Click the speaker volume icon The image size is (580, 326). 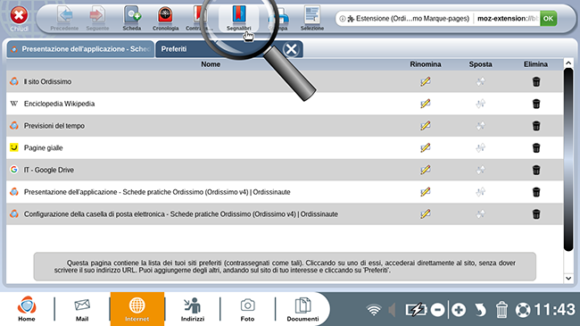pyautogui.click(x=392, y=310)
